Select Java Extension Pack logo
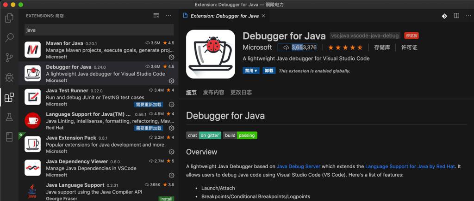Screen dimensions: 474x201 click(x=33, y=144)
